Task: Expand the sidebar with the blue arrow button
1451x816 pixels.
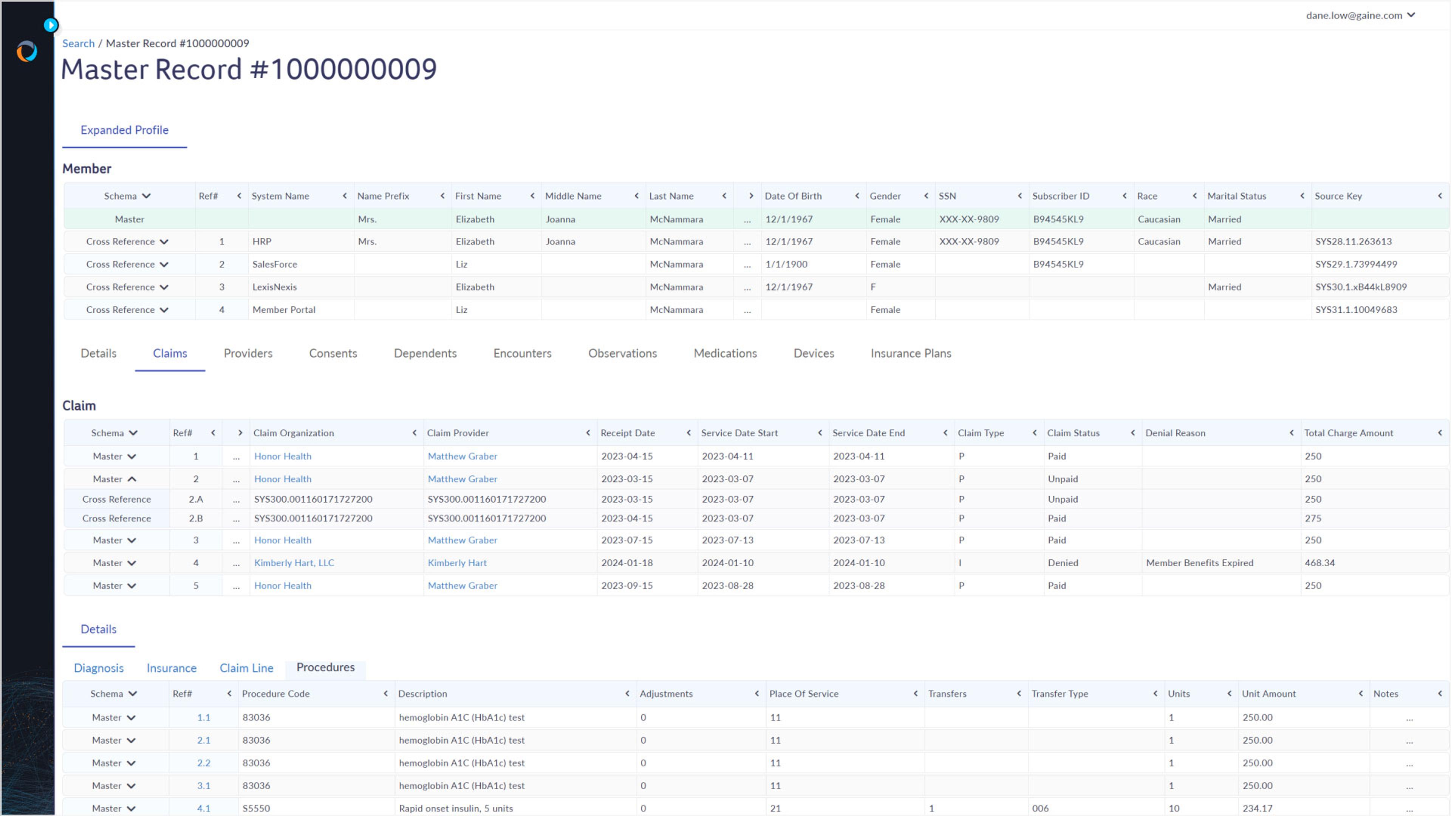Action: click(x=51, y=25)
